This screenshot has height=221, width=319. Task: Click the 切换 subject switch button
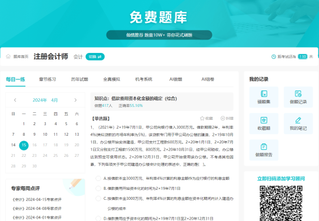click(95, 56)
